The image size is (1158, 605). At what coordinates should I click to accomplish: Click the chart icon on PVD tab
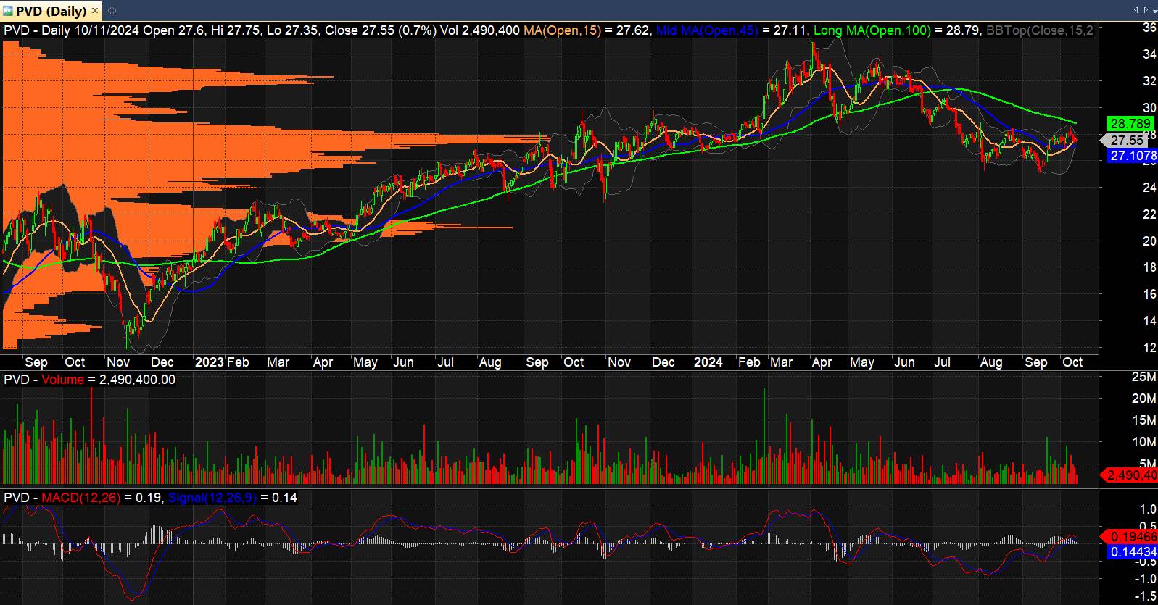coord(8,11)
